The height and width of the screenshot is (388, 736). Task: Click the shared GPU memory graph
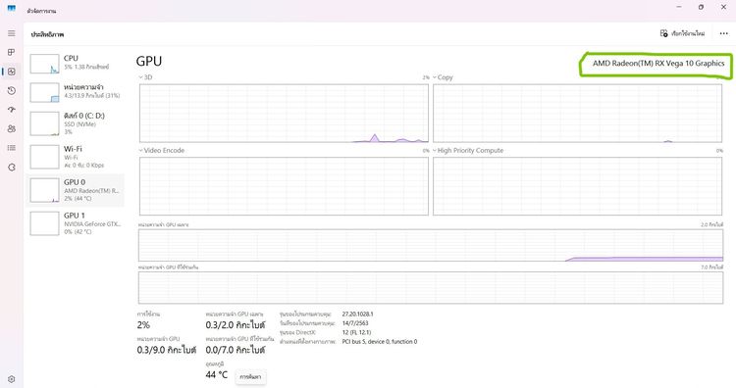[x=431, y=288]
